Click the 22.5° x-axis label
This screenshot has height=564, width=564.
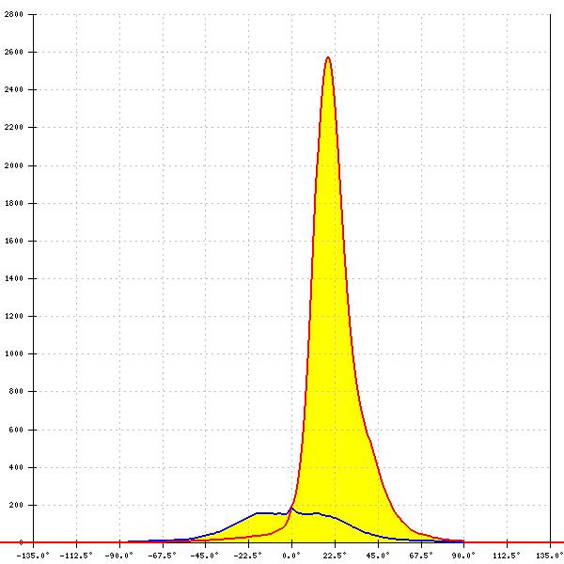coord(335,556)
